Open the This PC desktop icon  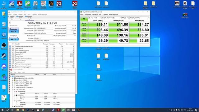[4, 5]
